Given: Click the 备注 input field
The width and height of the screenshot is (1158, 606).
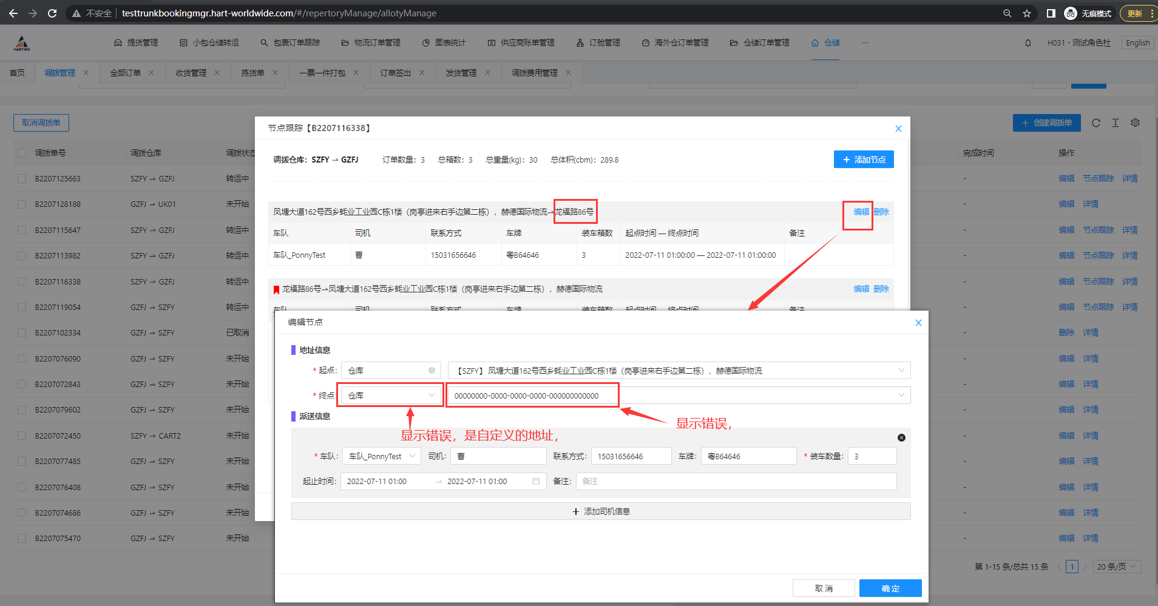Looking at the screenshot, I should coord(736,482).
